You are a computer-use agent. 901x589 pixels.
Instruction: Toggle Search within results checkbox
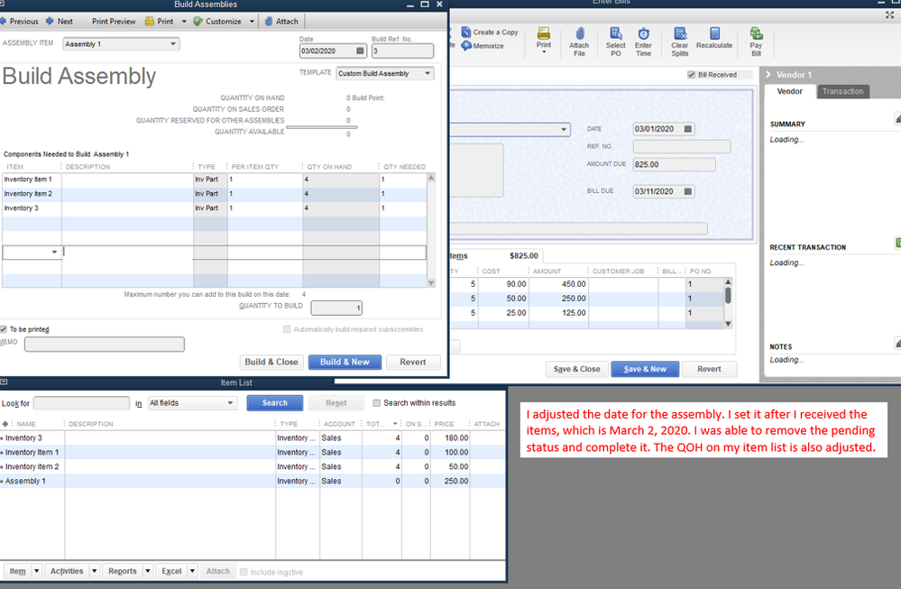(376, 403)
